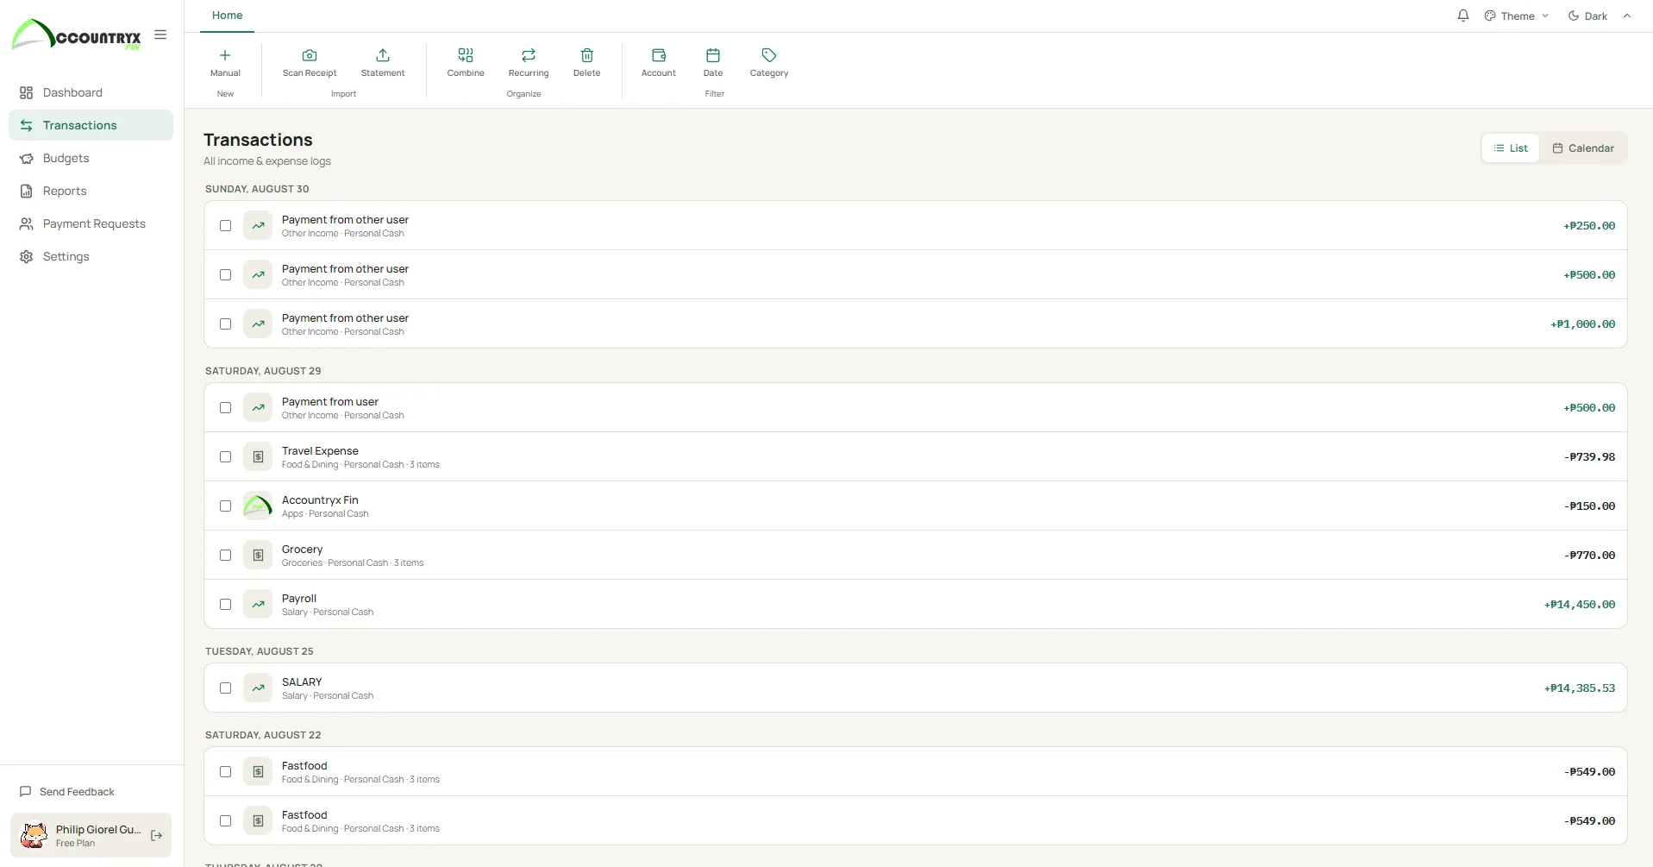Filter transactions by Date
Screen dimensions: 1653x867
pyautogui.click(x=713, y=63)
